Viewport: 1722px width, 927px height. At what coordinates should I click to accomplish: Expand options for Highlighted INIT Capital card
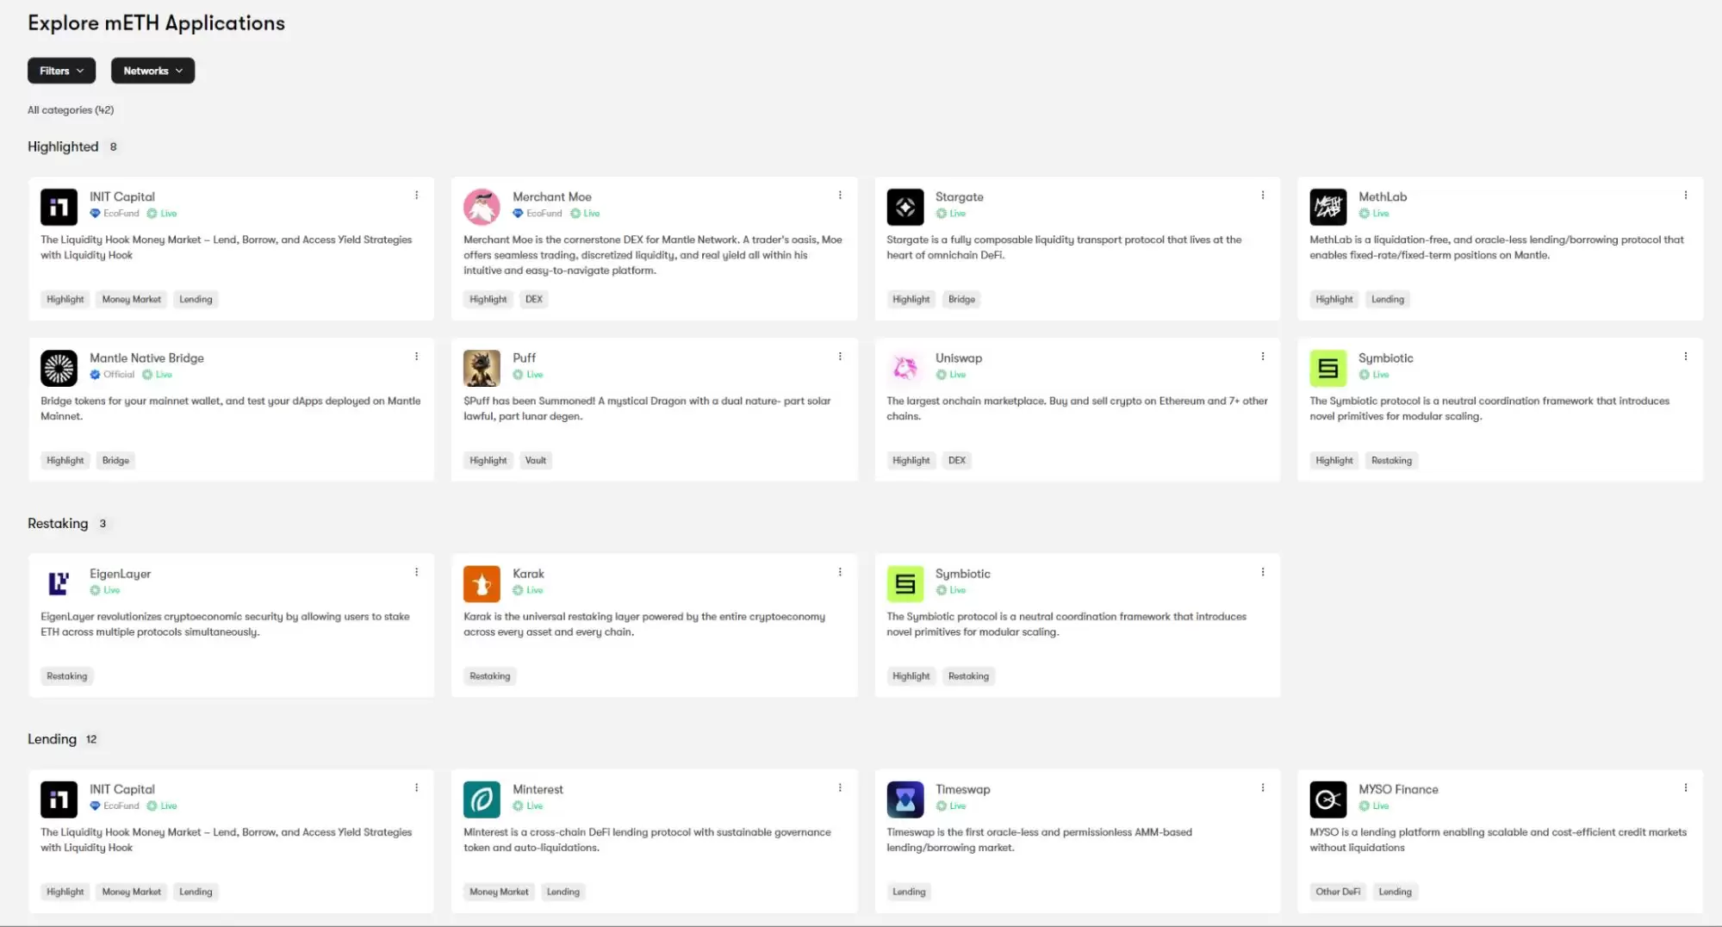(x=416, y=196)
